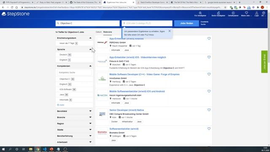Open the Biometra company logo
Image resolution: width=270 pixels, height=152 pixels.
click(102, 133)
